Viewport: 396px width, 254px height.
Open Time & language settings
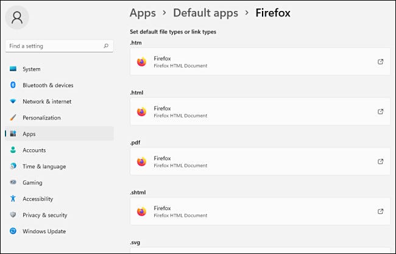point(44,166)
